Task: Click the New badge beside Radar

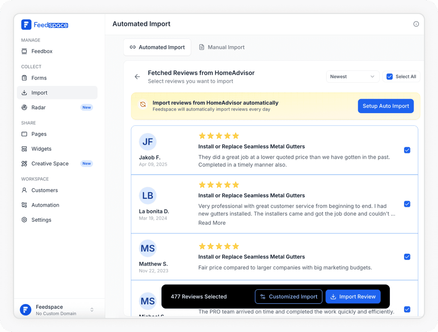Action: pos(87,107)
